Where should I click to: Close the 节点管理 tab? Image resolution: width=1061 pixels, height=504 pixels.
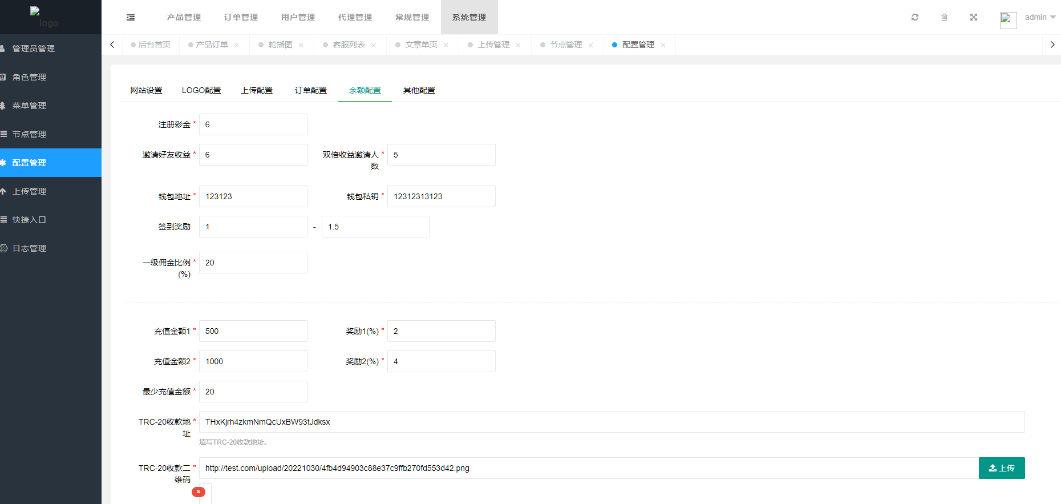tap(590, 45)
